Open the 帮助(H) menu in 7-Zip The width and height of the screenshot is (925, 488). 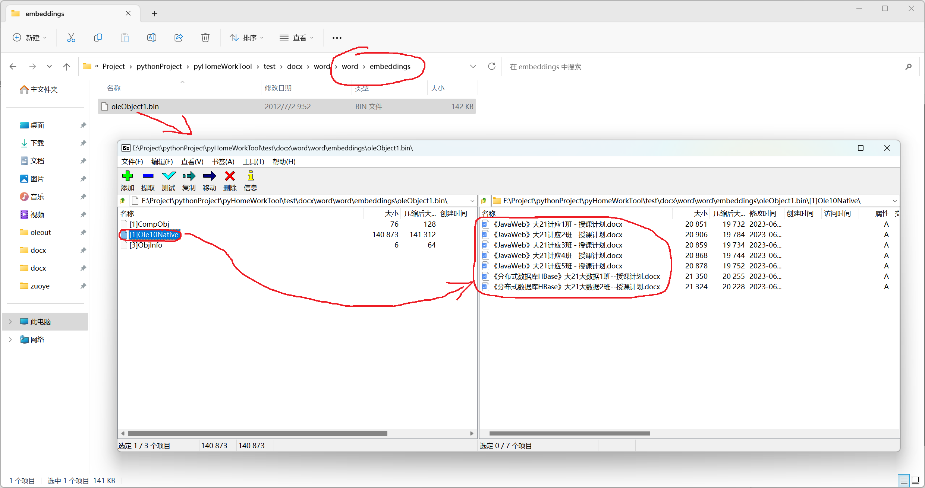[284, 162]
